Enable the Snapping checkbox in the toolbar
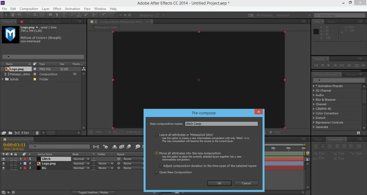Screen dimensions: 367x195 pyautogui.click(x=137, y=15)
